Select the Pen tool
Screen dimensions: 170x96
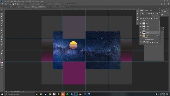pos(2,44)
